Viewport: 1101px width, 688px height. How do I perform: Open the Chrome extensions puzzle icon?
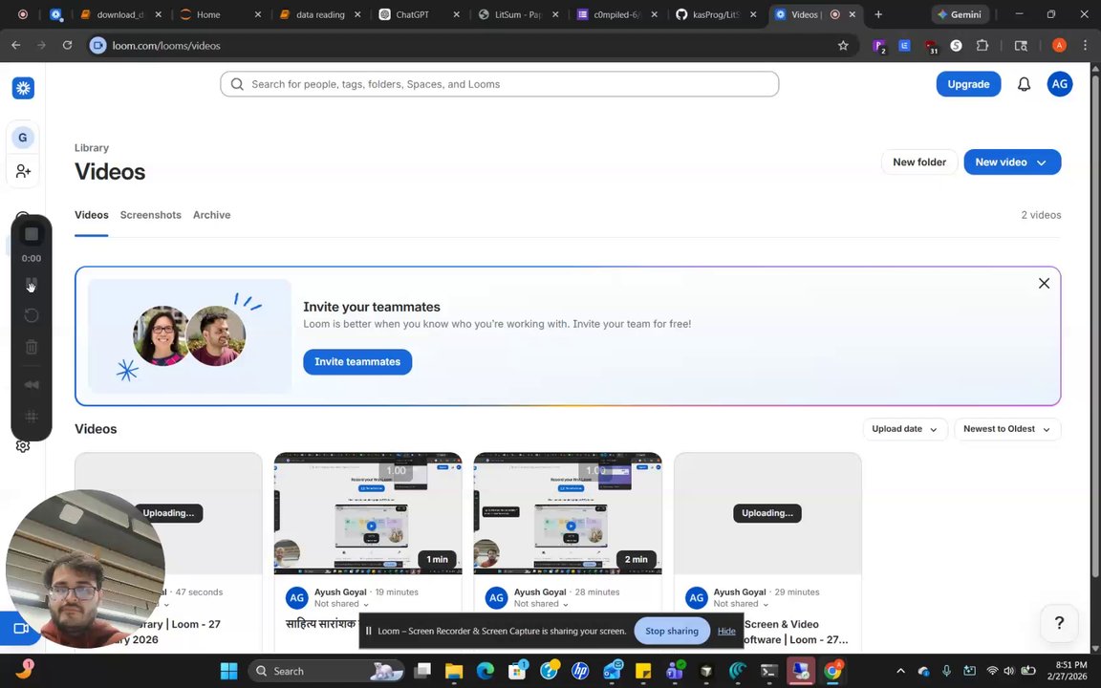pos(982,46)
